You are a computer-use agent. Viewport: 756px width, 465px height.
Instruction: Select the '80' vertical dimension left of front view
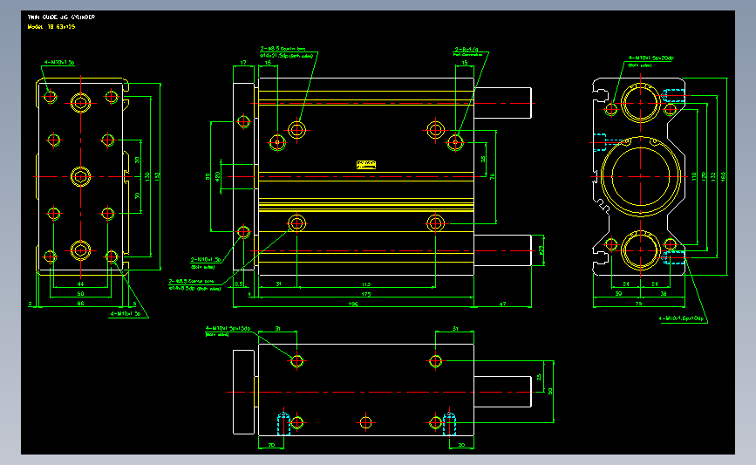click(208, 177)
